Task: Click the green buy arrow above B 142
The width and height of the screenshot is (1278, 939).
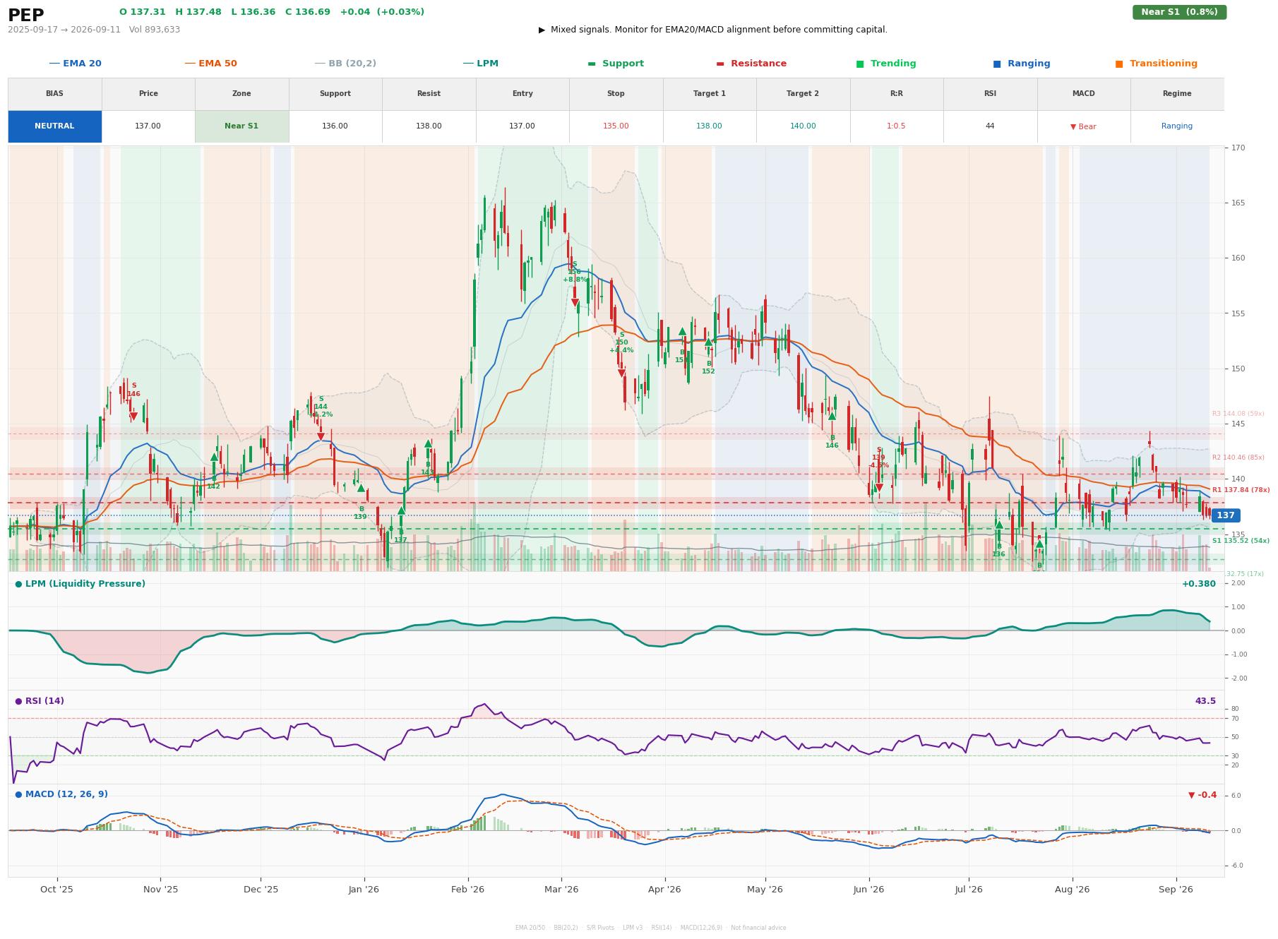Action: point(214,457)
